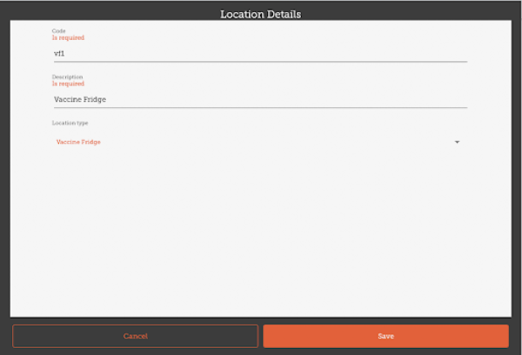
Task: Click the Location type dropdown arrow
Action: [x=457, y=142]
